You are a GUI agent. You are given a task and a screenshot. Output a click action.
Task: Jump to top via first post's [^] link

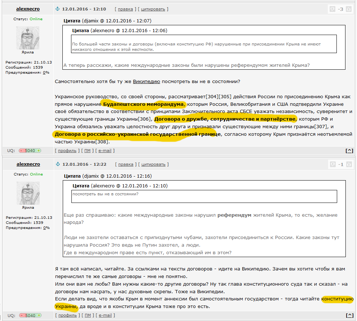coord(349,151)
